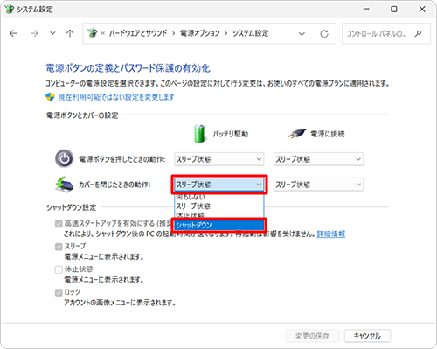437x349 pixels.
Task: Go up one level arrow
Action: pyautogui.click(x=70, y=33)
